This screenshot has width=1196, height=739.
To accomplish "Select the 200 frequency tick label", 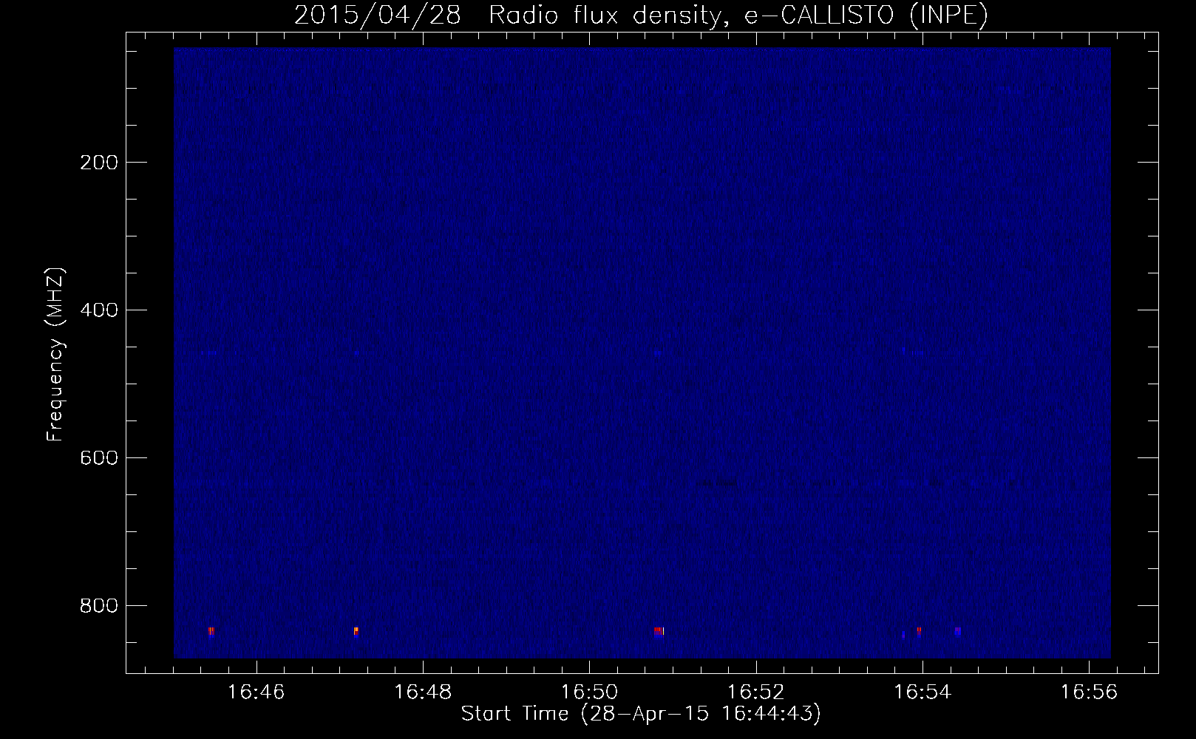I will click(x=98, y=163).
